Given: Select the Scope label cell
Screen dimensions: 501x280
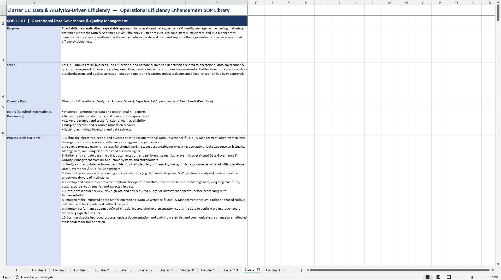Looking at the screenshot, I should tap(34, 80).
